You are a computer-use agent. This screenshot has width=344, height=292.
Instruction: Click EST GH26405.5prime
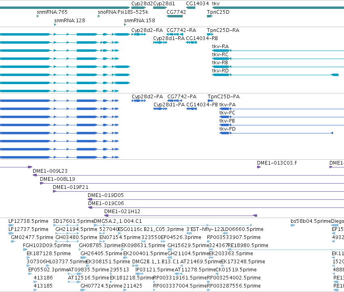[84, 258]
